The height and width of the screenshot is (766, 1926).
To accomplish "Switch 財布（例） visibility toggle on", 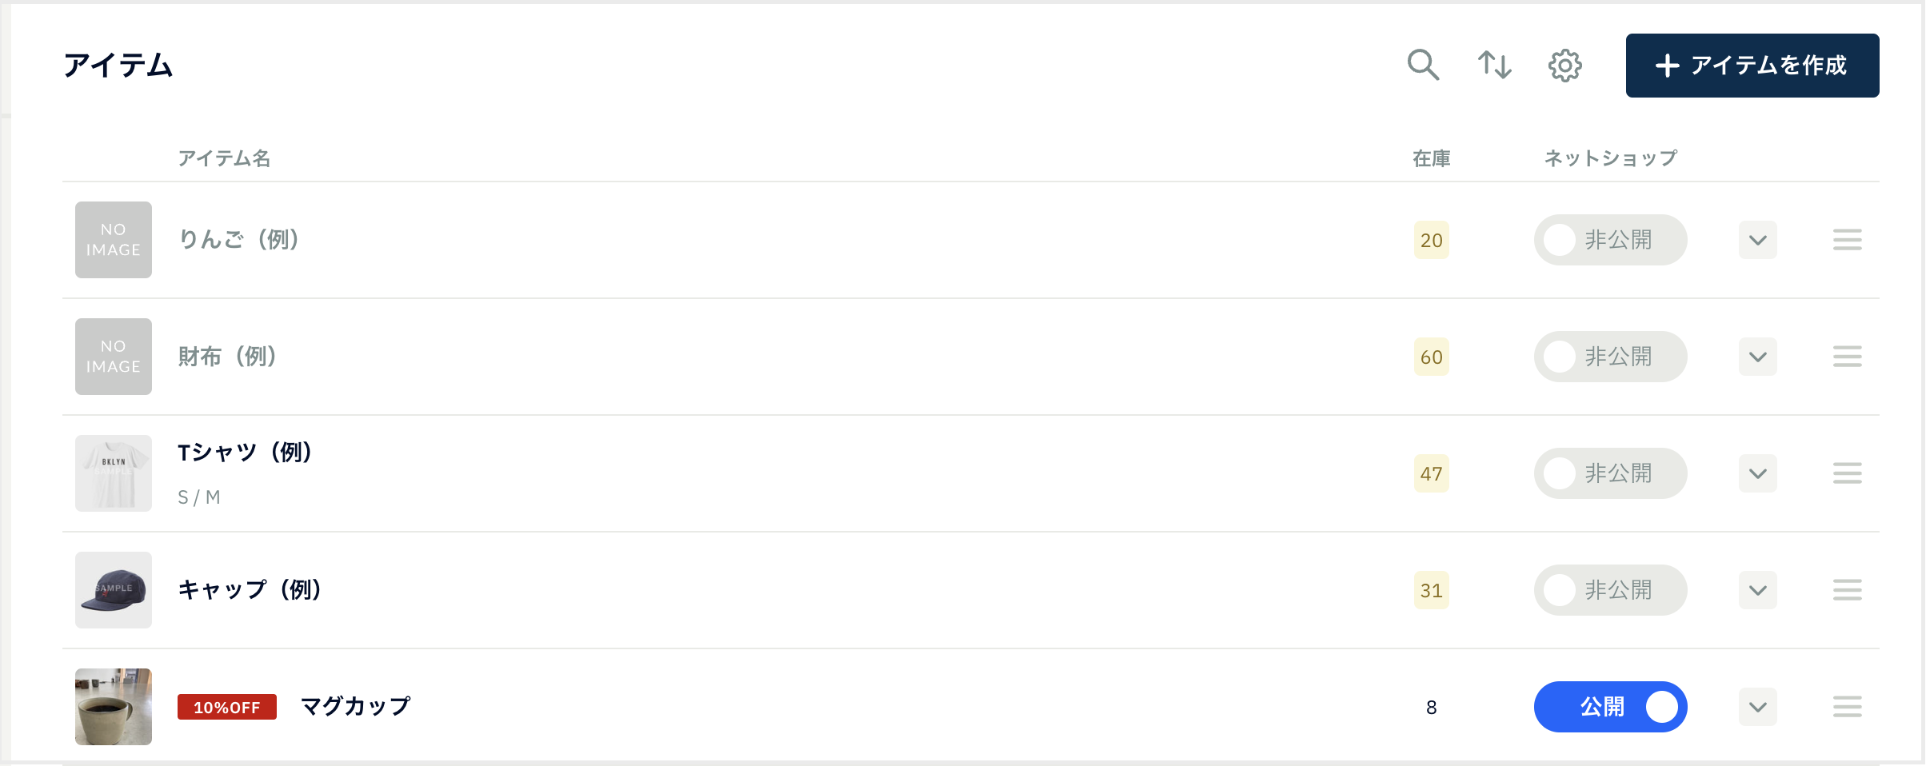I will (x=1610, y=357).
